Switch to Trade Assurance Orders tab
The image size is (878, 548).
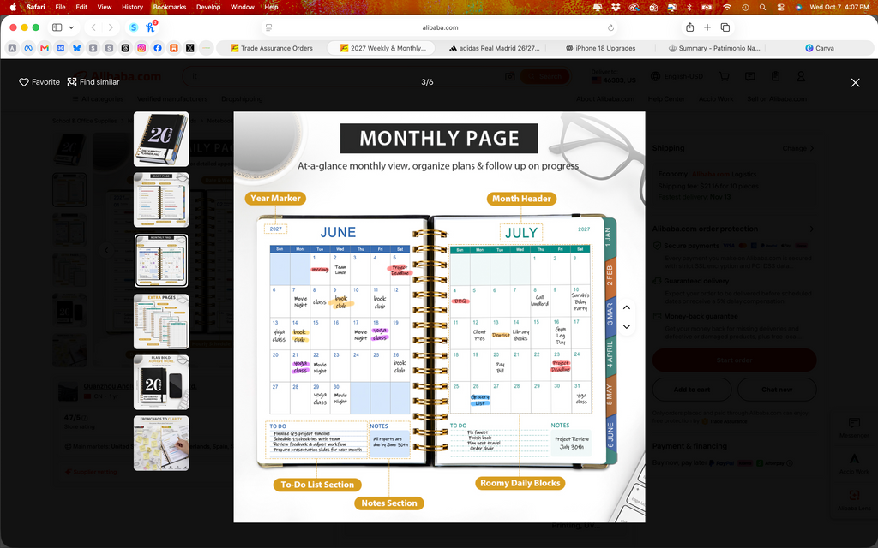tap(271, 48)
